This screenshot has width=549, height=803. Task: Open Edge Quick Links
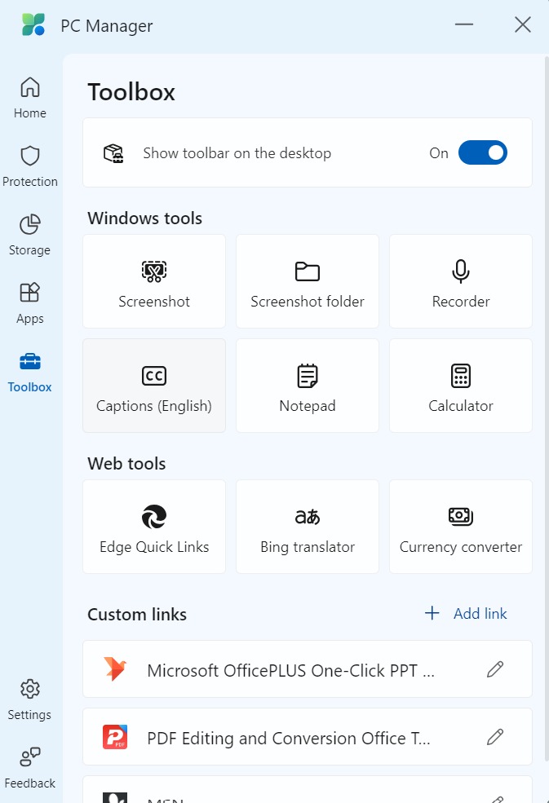(154, 527)
